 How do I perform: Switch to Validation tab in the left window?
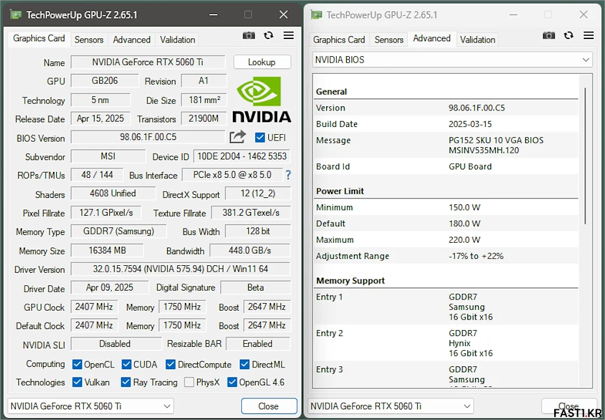[x=177, y=40]
